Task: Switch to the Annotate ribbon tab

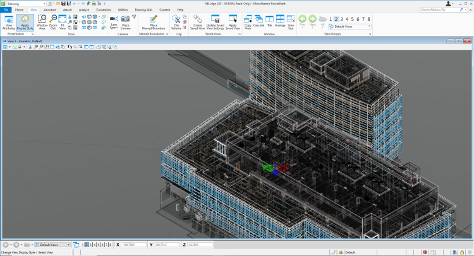Action: (50, 10)
